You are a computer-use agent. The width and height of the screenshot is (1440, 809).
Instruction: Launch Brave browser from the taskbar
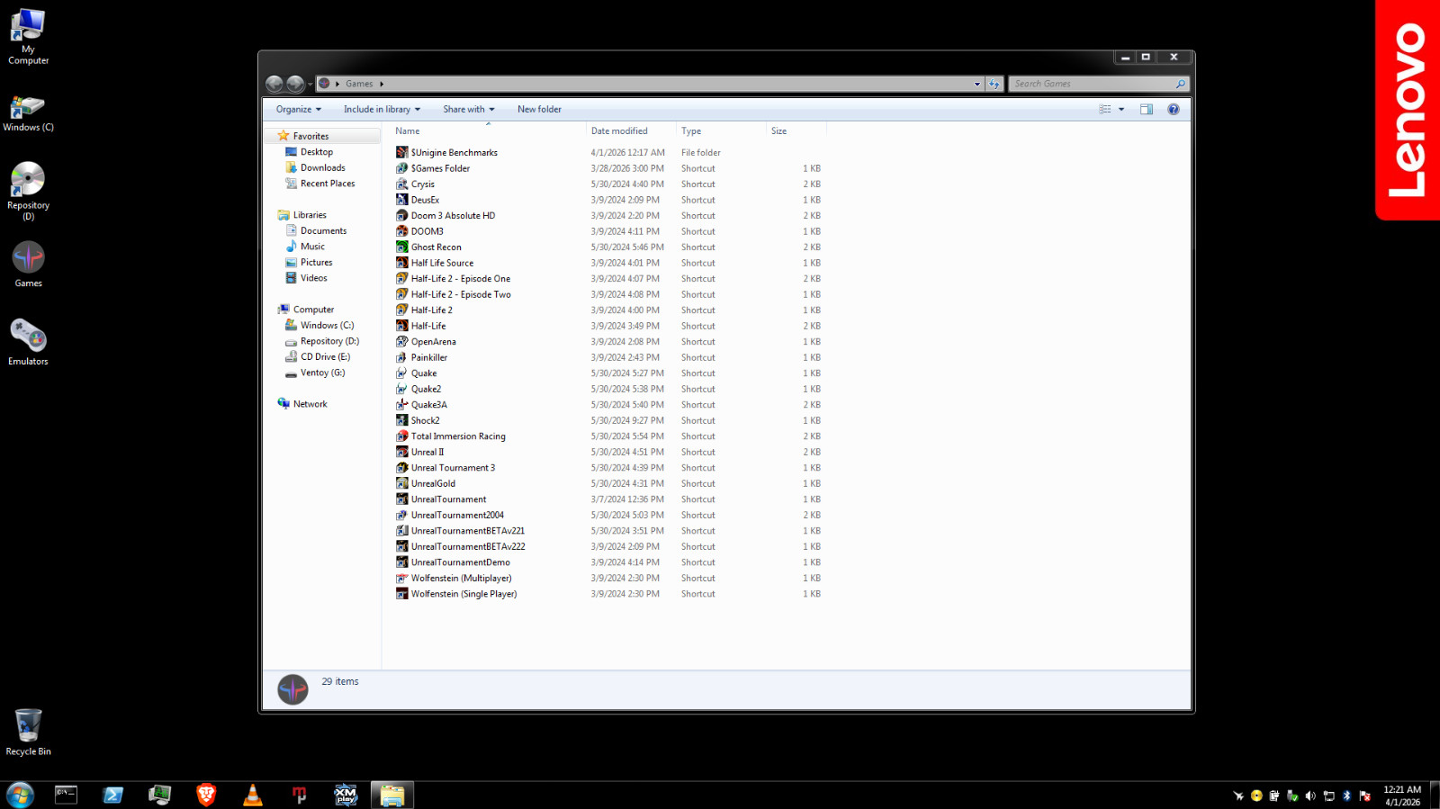pyautogui.click(x=206, y=795)
